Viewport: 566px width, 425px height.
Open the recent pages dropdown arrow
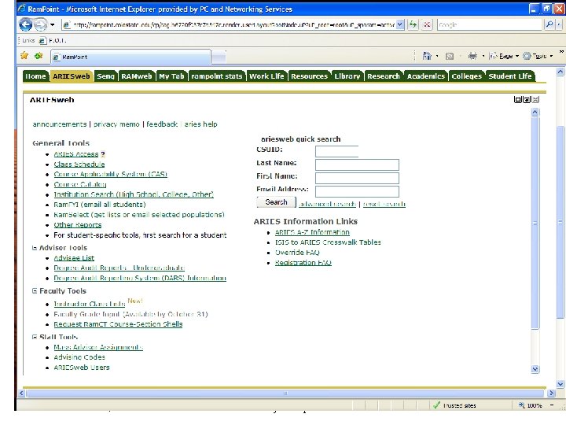click(x=53, y=24)
